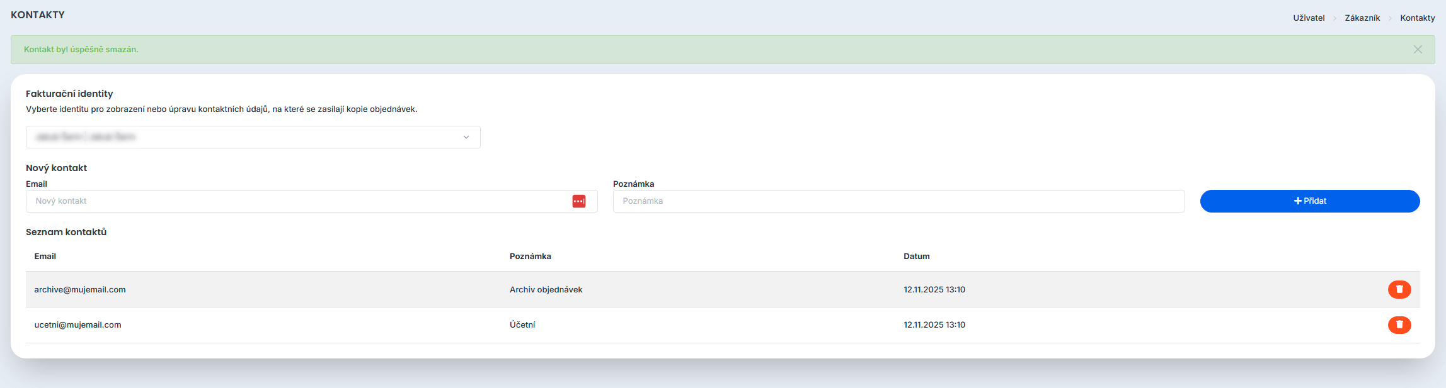Select the archive@mujemail.com email cell
1446x388 pixels.
click(x=80, y=290)
